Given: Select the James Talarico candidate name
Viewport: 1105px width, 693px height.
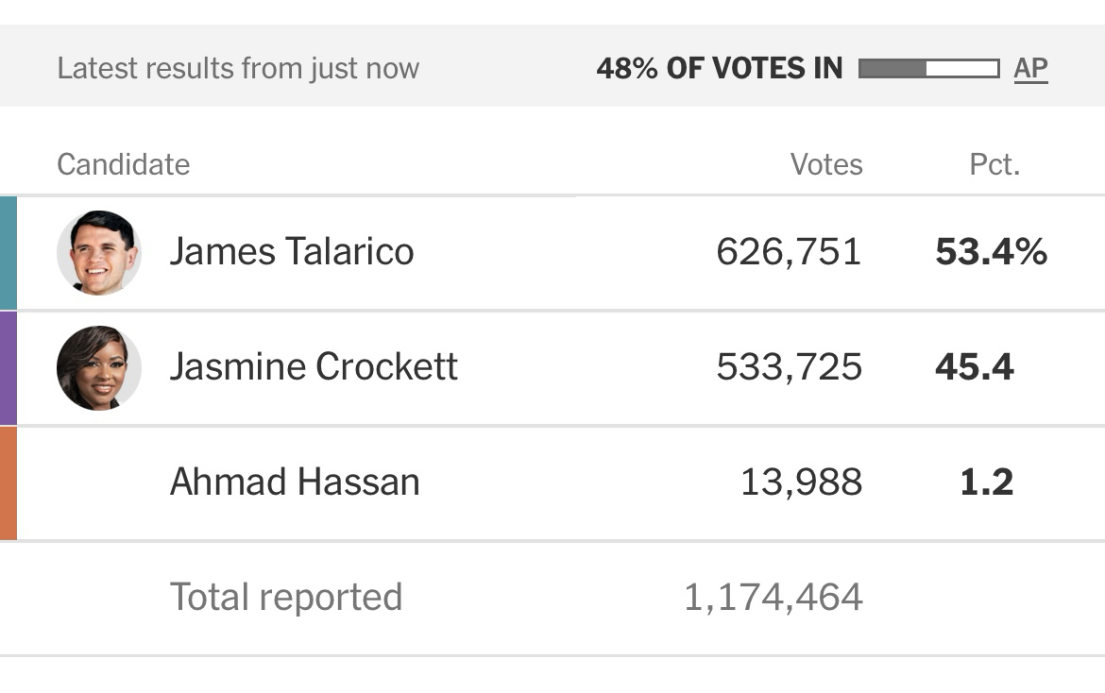Looking at the screenshot, I should pos(291,252).
